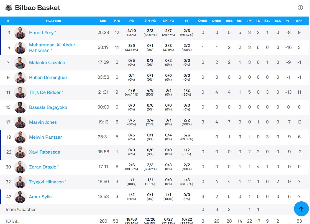Click the Bilbao Basket team title
The image size is (310, 224).
(38, 8)
